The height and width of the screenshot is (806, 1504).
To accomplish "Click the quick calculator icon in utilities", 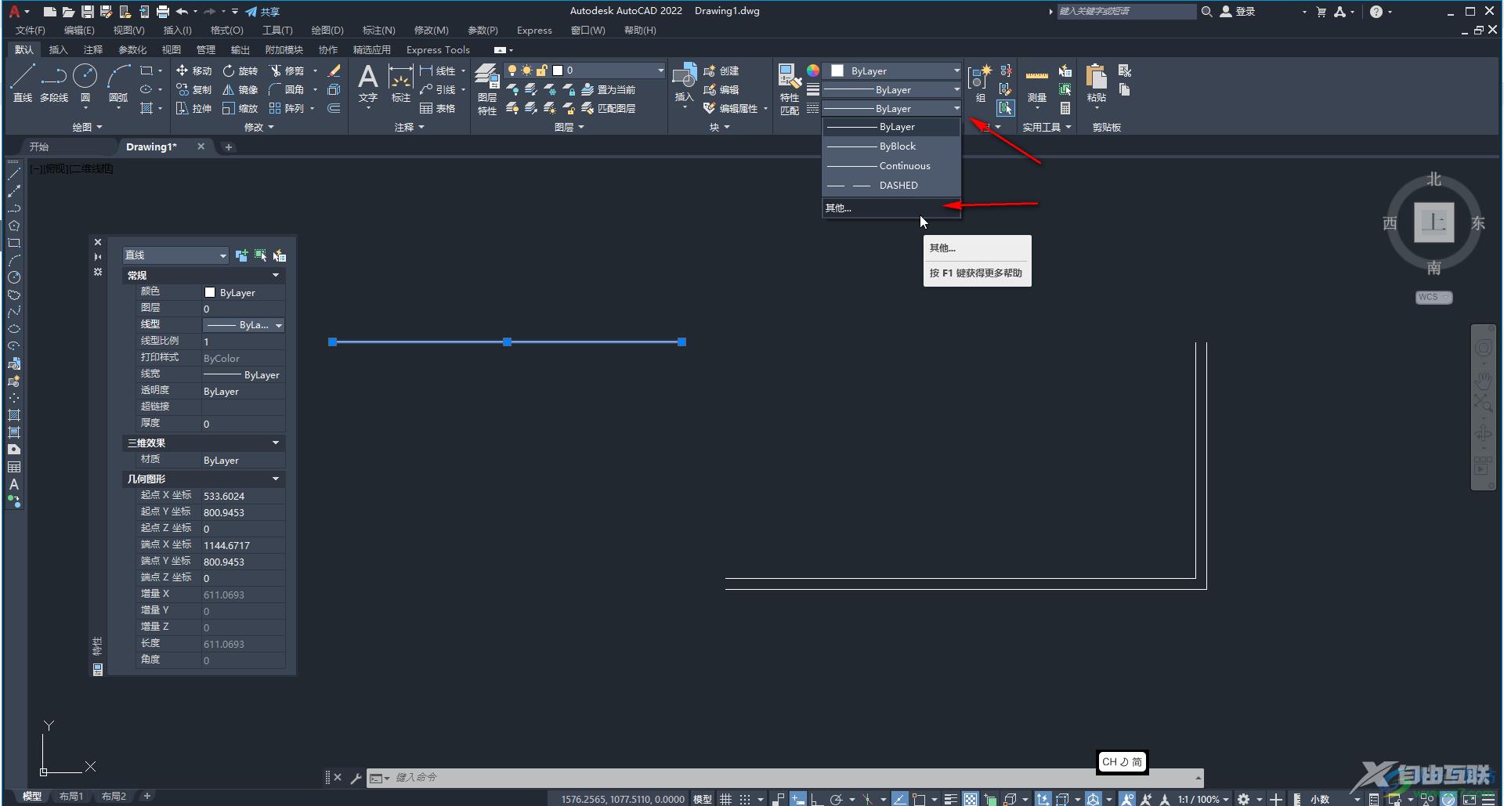I will point(1065,108).
